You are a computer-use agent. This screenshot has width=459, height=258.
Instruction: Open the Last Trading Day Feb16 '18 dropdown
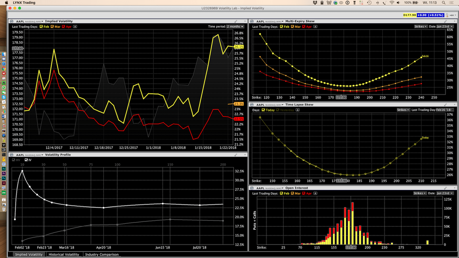tap(445, 110)
